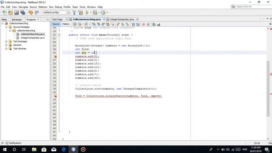Click the New Project toolbar icon
The height and width of the screenshot is (153, 272).
click(10, 12)
